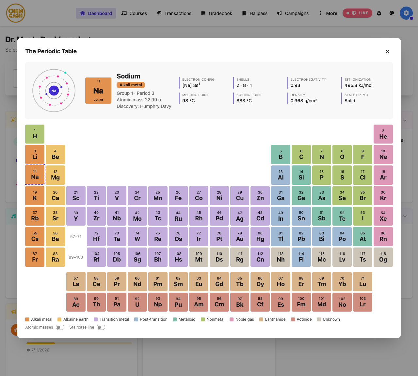Select the Lanthanum (La) element tile
The height and width of the screenshot is (376, 418).
coord(76,282)
